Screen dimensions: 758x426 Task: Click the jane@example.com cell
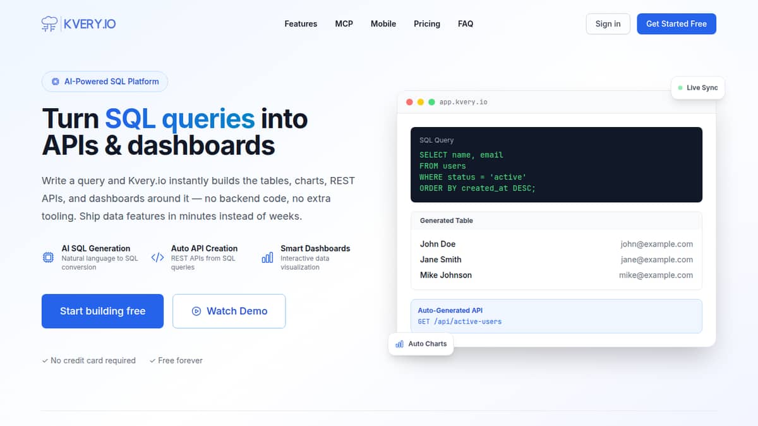[657, 260]
